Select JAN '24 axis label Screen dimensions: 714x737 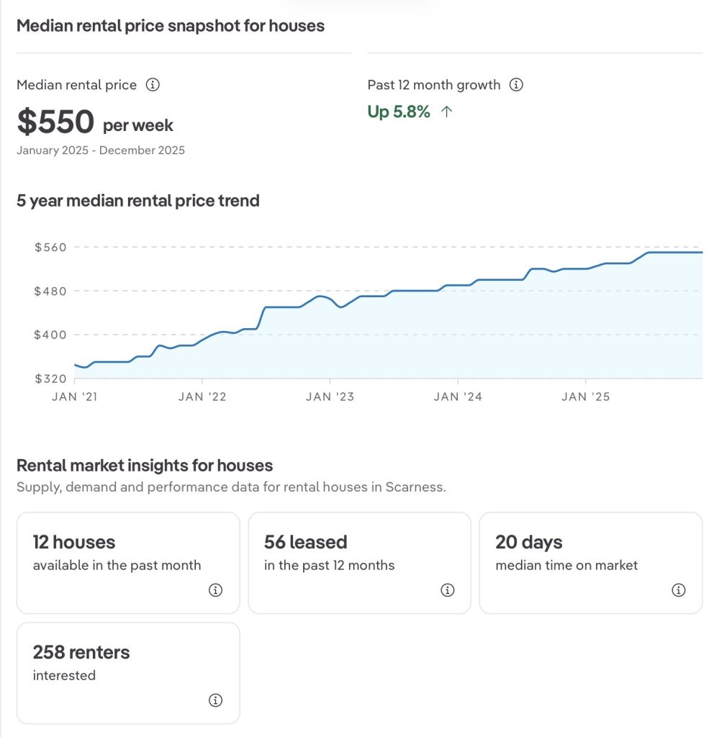pos(458,397)
